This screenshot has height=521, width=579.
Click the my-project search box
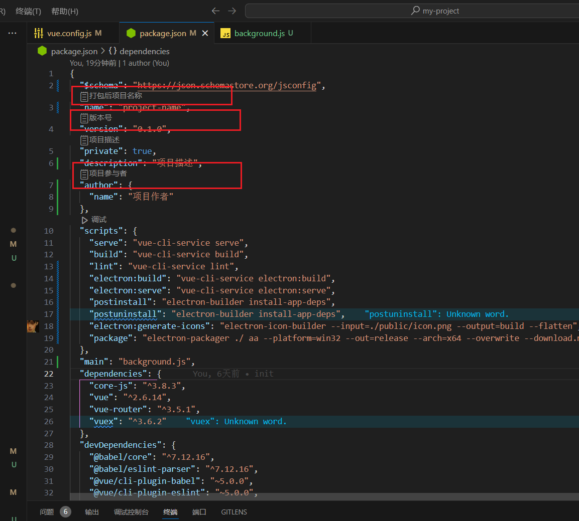[x=435, y=11]
